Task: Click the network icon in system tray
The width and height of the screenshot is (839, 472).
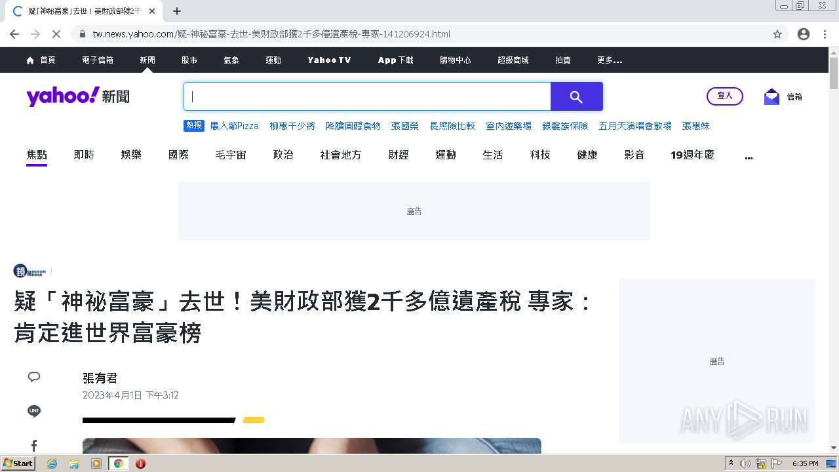Action: click(761, 463)
